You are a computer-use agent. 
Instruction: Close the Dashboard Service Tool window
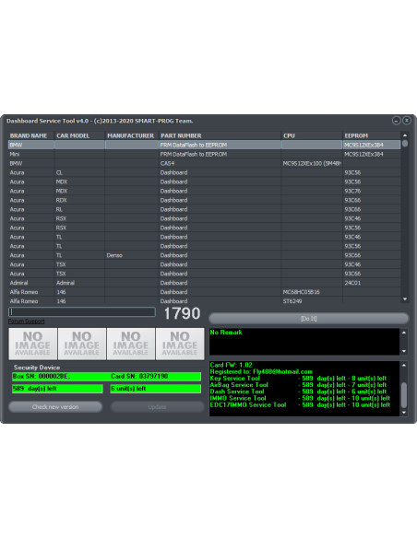tap(407, 121)
